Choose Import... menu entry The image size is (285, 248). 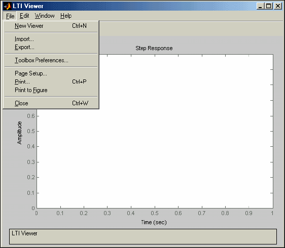[51, 39]
